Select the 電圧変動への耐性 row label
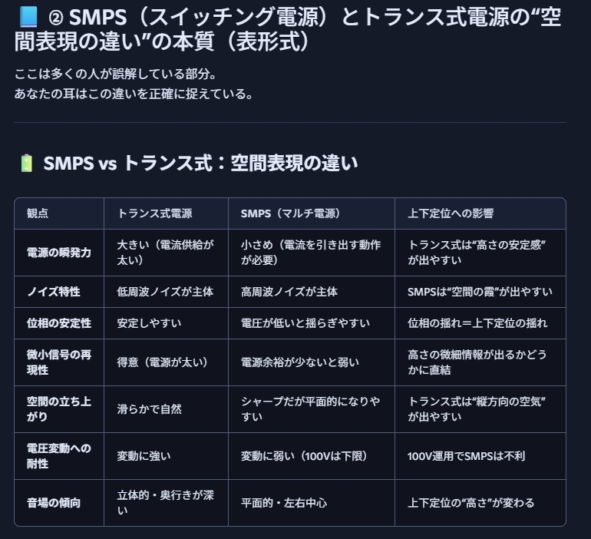 coord(59,456)
